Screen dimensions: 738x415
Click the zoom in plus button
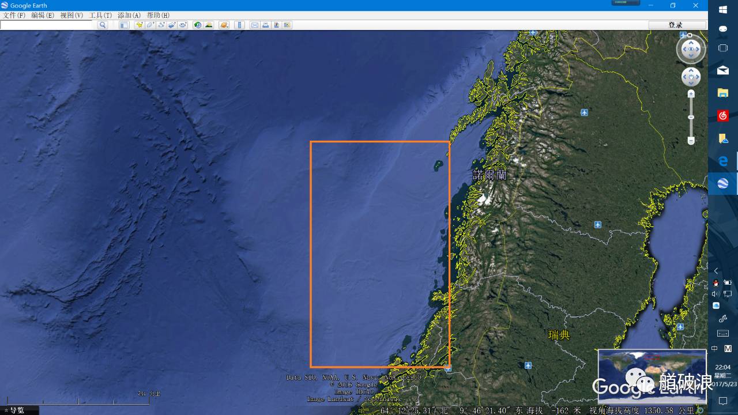tap(691, 94)
